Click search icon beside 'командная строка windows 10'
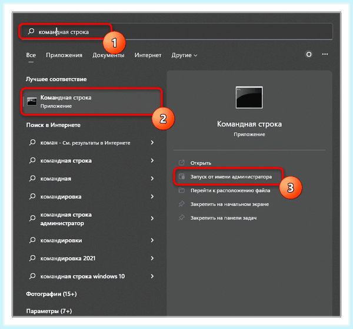 (32, 276)
